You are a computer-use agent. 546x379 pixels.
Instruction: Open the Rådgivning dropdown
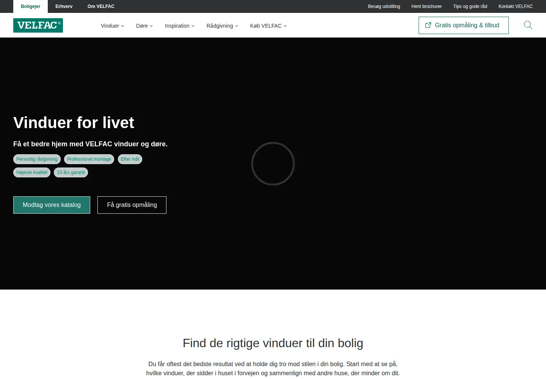pos(222,26)
